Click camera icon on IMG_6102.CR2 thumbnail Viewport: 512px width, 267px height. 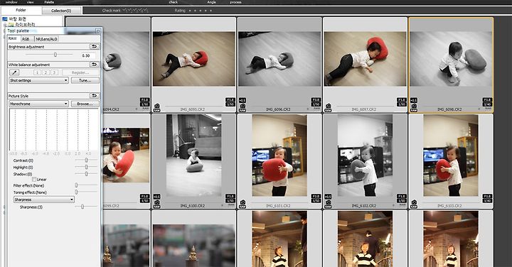[x=328, y=203]
